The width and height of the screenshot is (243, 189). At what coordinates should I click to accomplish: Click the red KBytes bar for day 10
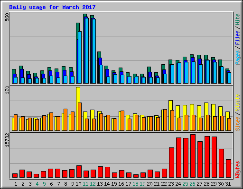click(79, 172)
